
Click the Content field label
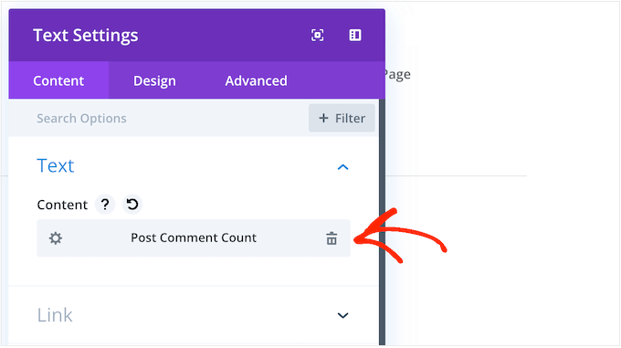click(x=62, y=205)
